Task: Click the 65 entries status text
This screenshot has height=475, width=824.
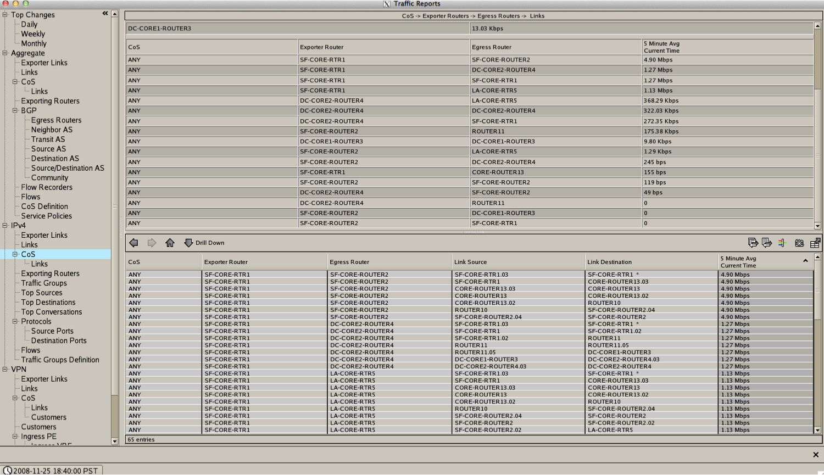Action: click(x=141, y=439)
